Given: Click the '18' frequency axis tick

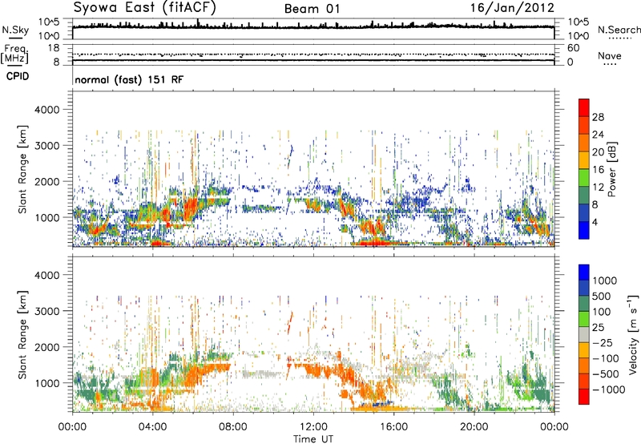Looking at the screenshot, I should 53,48.
